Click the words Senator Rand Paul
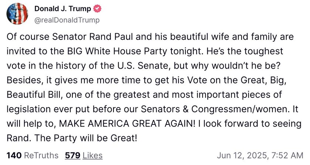 point(92,37)
